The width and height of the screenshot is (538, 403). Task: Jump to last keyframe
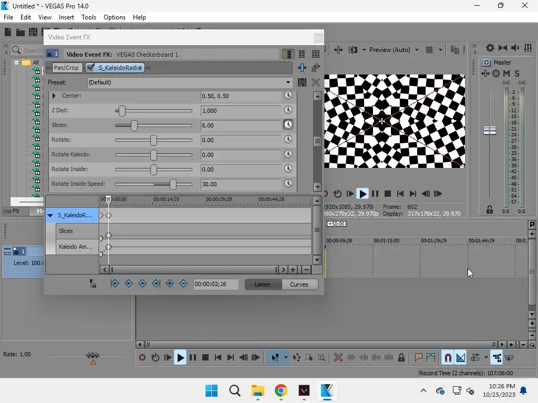coord(156,283)
